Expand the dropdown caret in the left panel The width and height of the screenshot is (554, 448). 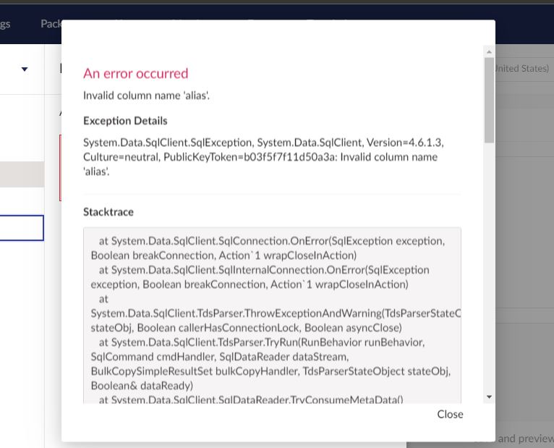click(x=25, y=69)
